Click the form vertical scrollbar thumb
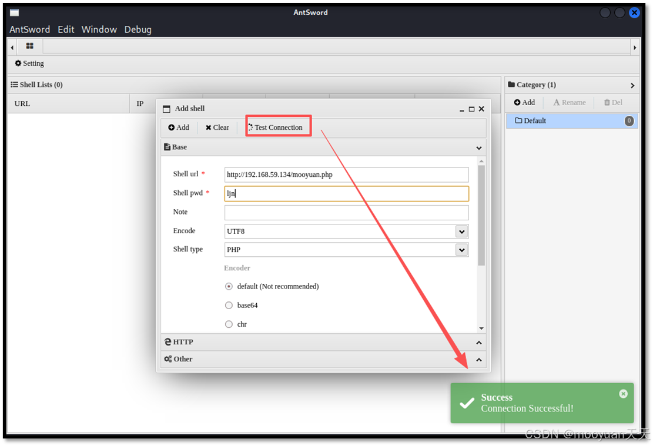This screenshot has width=653, height=446. (x=481, y=215)
